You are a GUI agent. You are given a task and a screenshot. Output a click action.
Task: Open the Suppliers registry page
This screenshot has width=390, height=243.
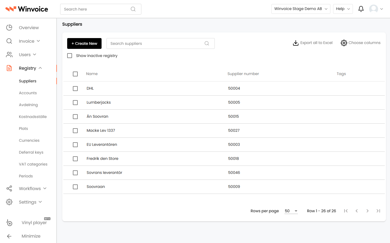click(28, 81)
